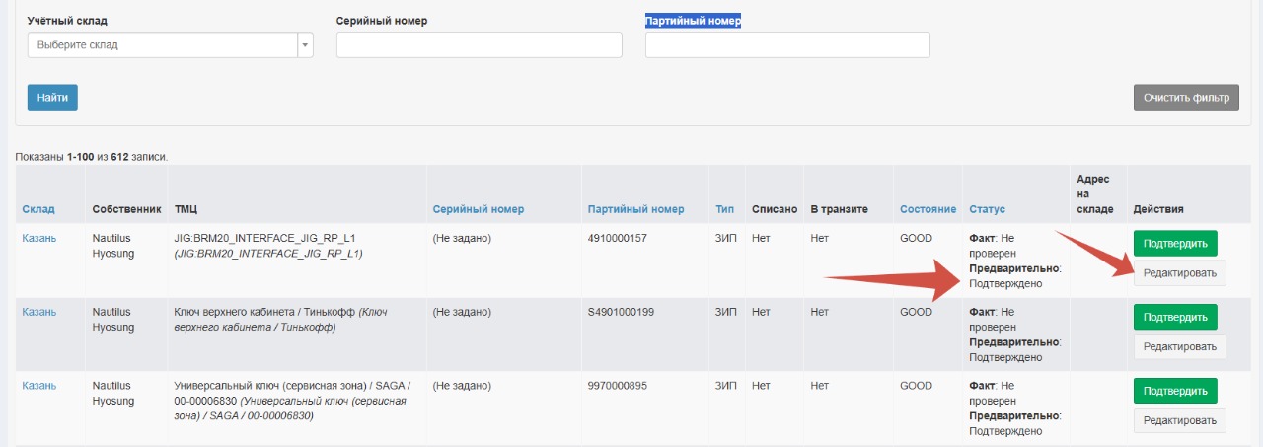Confirm the JIG:BRM20_INTERFACE_JIG_RP_L1 row with Подтвердить

pyautogui.click(x=1175, y=243)
